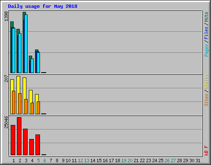
Task: Click day label 18 on the x-axis
Action: [117, 160]
